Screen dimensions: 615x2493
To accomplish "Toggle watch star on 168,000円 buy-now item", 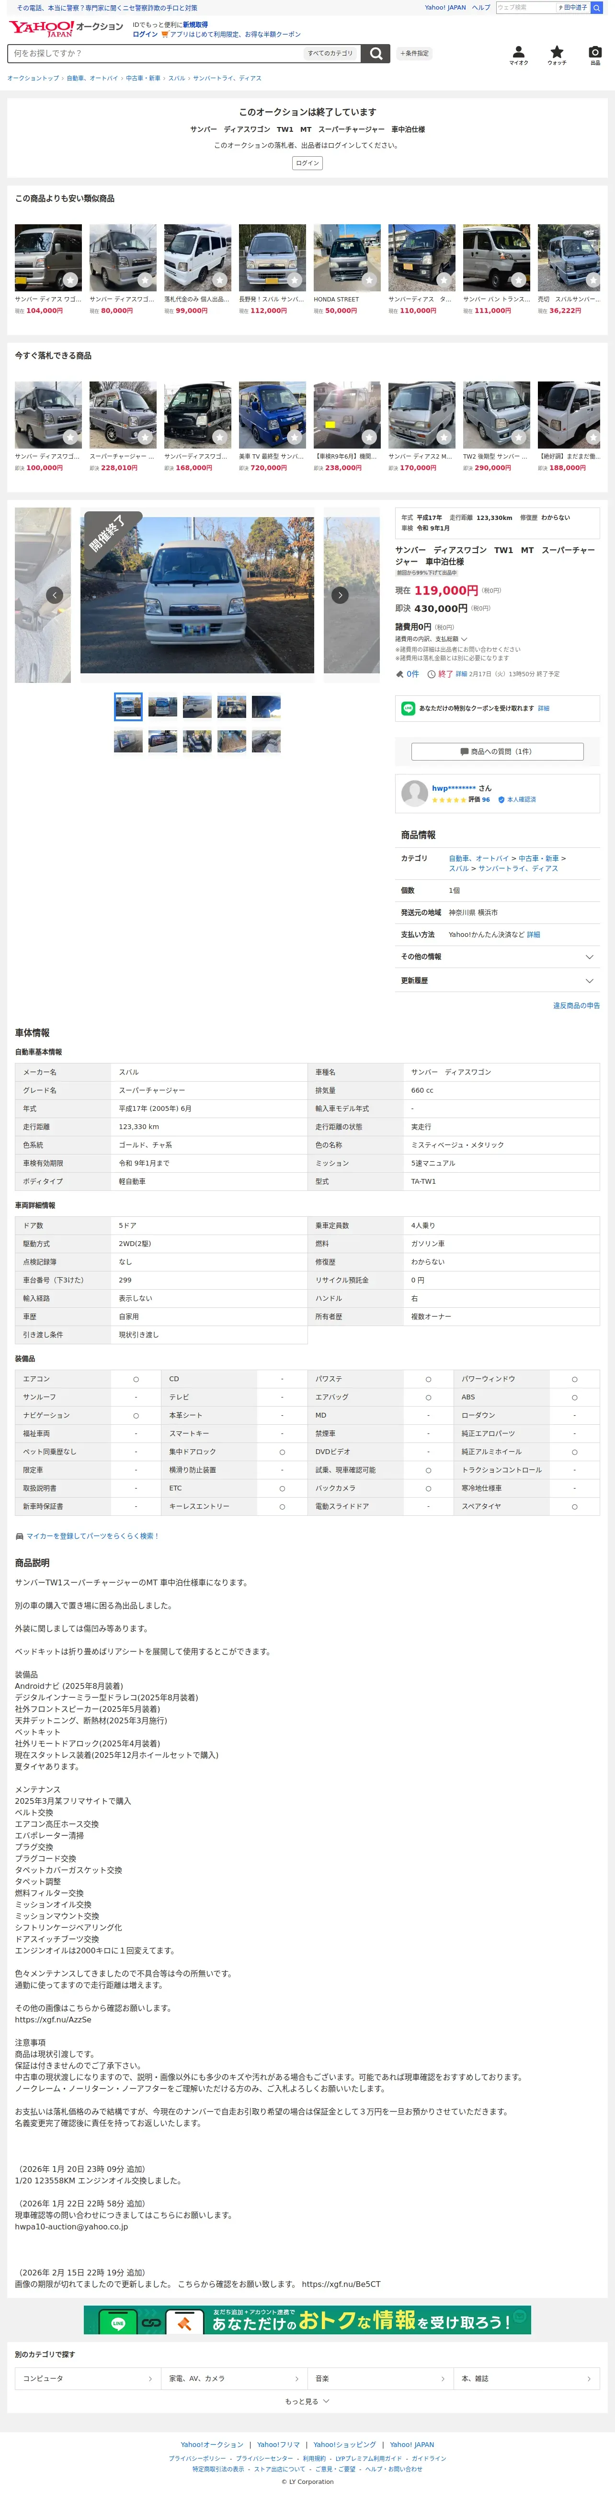I will tap(219, 437).
